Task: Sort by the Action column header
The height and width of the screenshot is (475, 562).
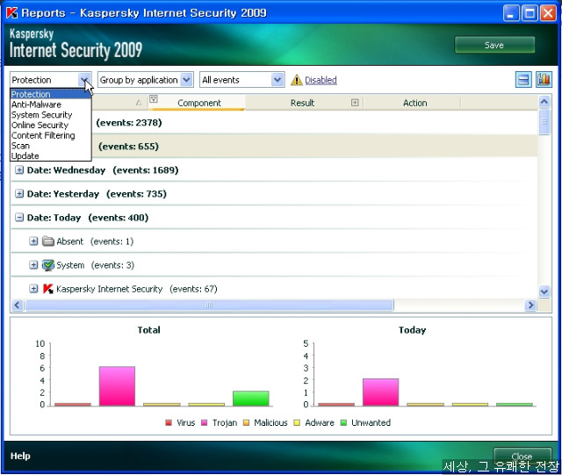Action: point(415,103)
